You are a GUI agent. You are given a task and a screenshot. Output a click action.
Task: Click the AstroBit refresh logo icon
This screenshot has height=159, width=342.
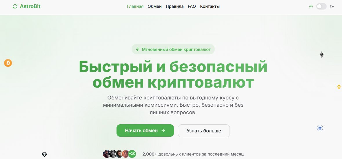point(15,7)
